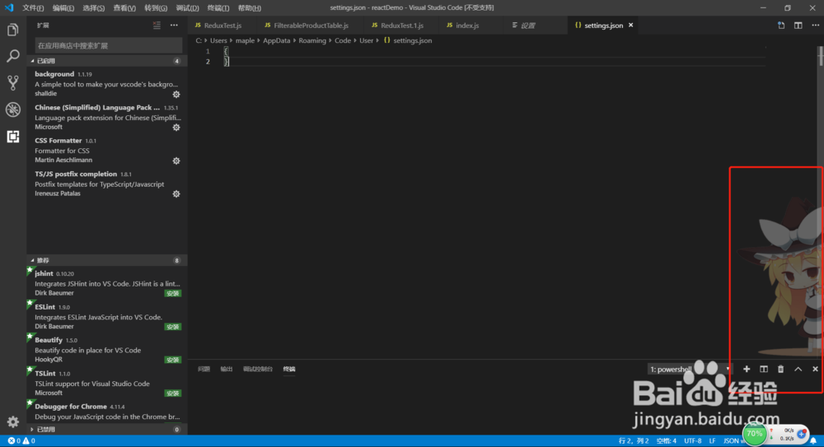Split the terminal panel
824x447 pixels.
pos(764,370)
